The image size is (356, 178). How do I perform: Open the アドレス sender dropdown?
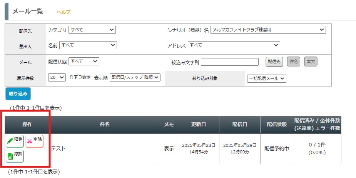tap(234, 45)
